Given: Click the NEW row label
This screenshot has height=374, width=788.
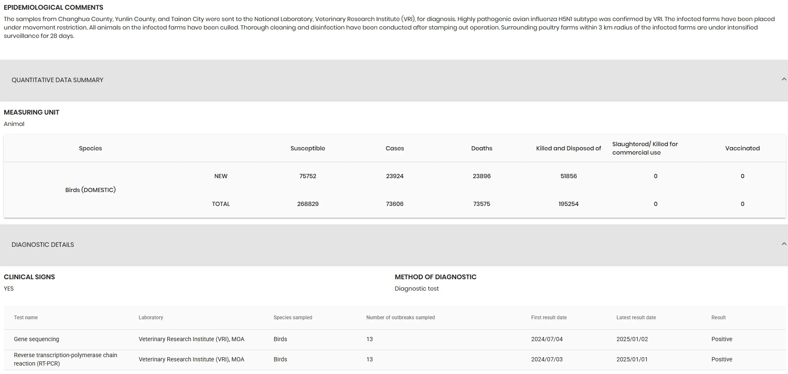Looking at the screenshot, I should point(221,176).
